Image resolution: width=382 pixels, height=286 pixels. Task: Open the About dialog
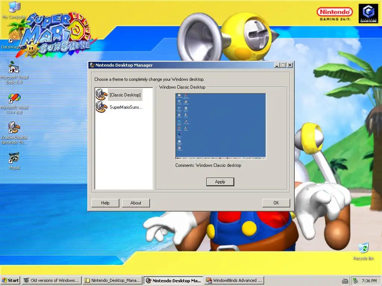click(136, 203)
